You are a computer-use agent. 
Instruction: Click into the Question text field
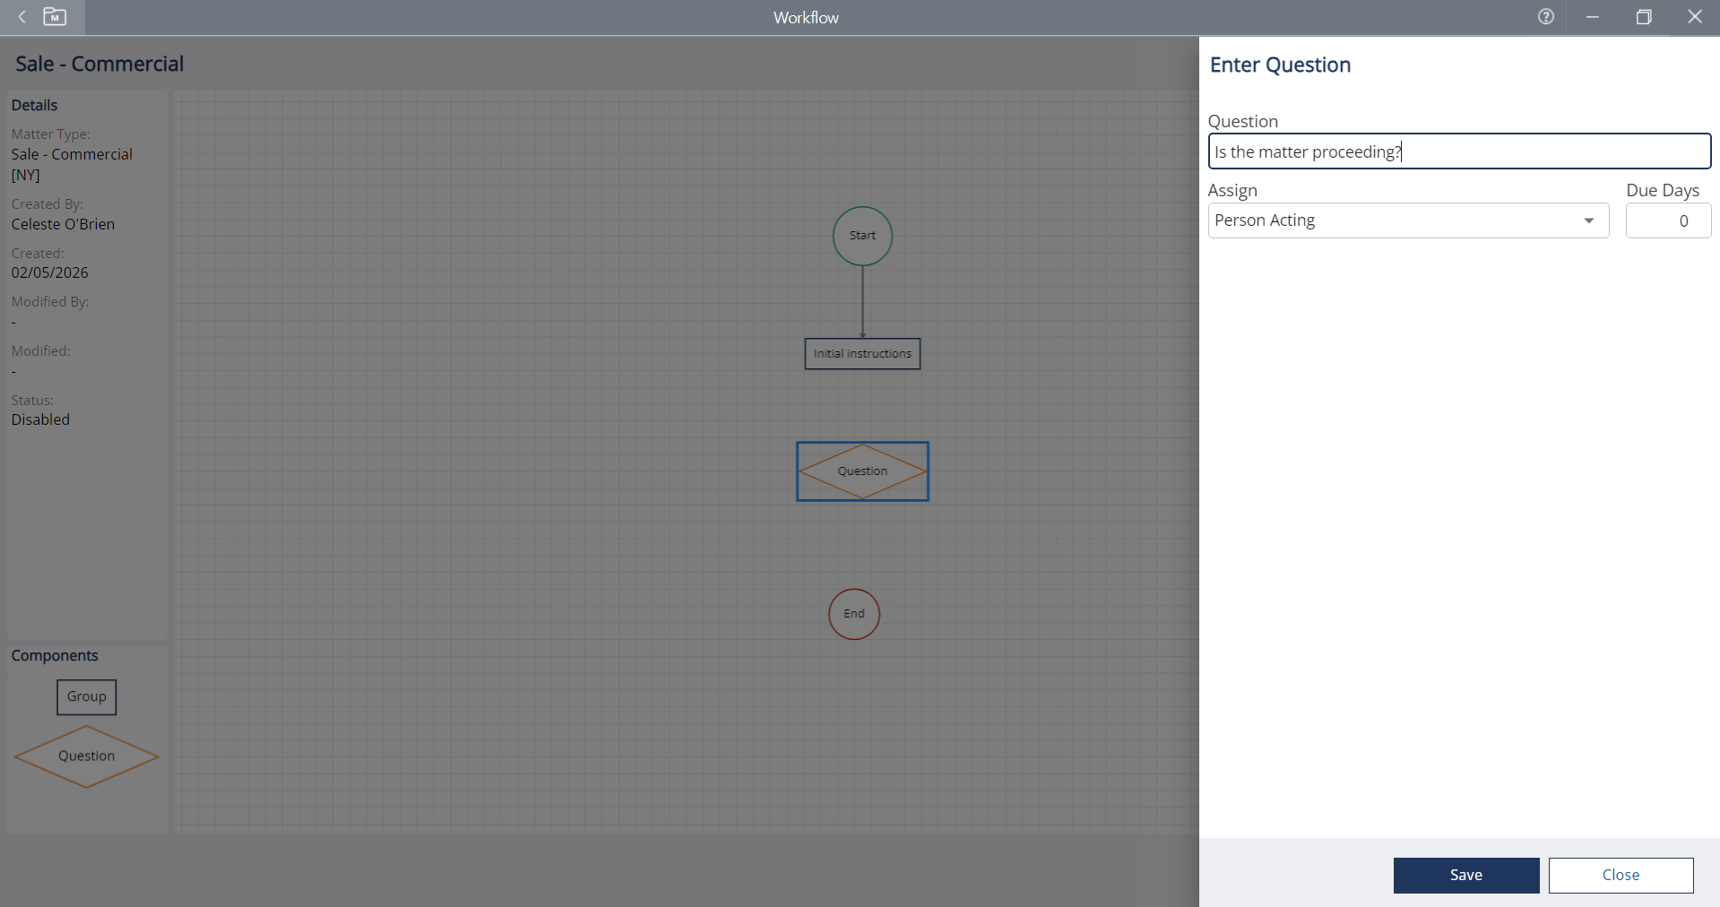point(1458,151)
